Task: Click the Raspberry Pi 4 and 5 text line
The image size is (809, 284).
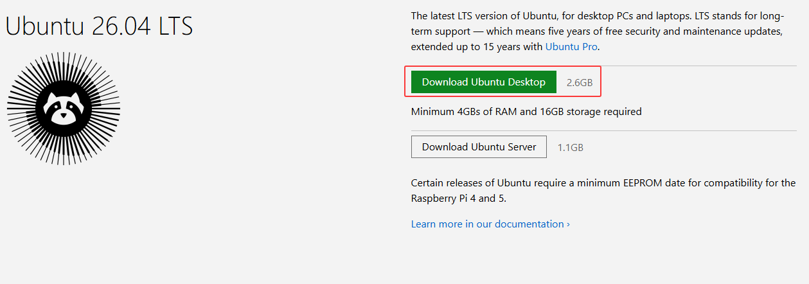Action: coord(459,198)
